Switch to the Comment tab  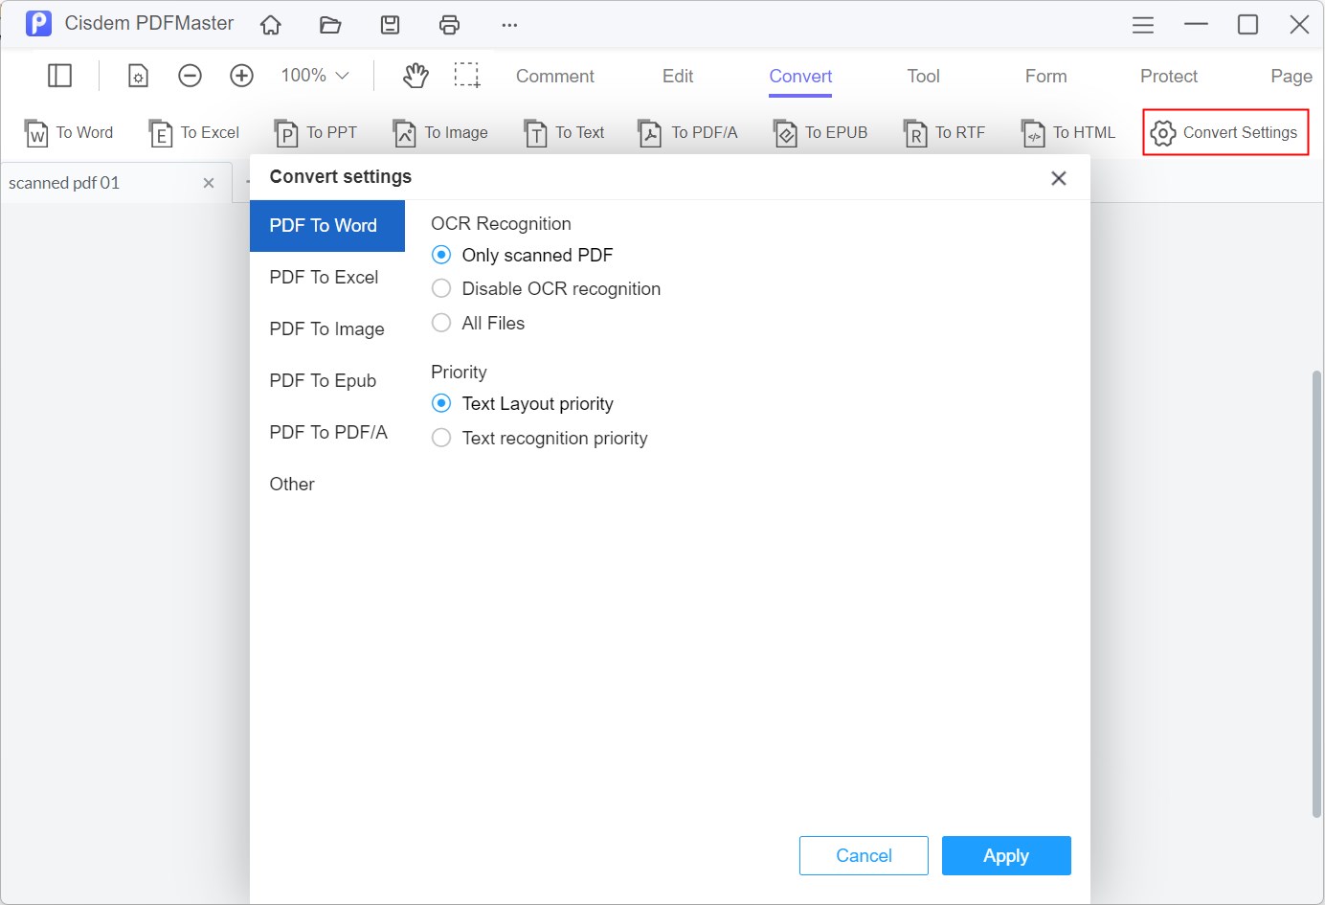point(554,77)
